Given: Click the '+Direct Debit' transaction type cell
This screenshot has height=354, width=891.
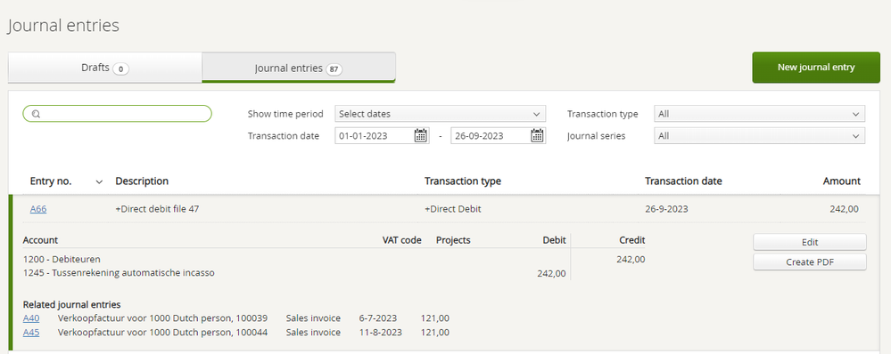Looking at the screenshot, I should (x=453, y=209).
